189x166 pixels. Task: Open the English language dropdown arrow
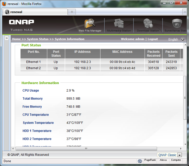tap(183, 39)
